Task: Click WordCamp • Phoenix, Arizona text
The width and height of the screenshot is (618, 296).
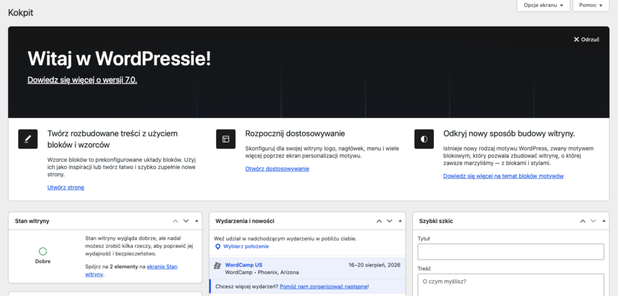Action: (262, 272)
